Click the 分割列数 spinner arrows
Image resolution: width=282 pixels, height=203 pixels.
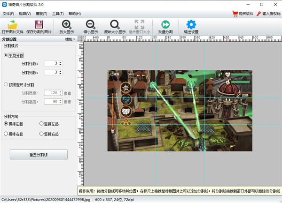coord(60,72)
